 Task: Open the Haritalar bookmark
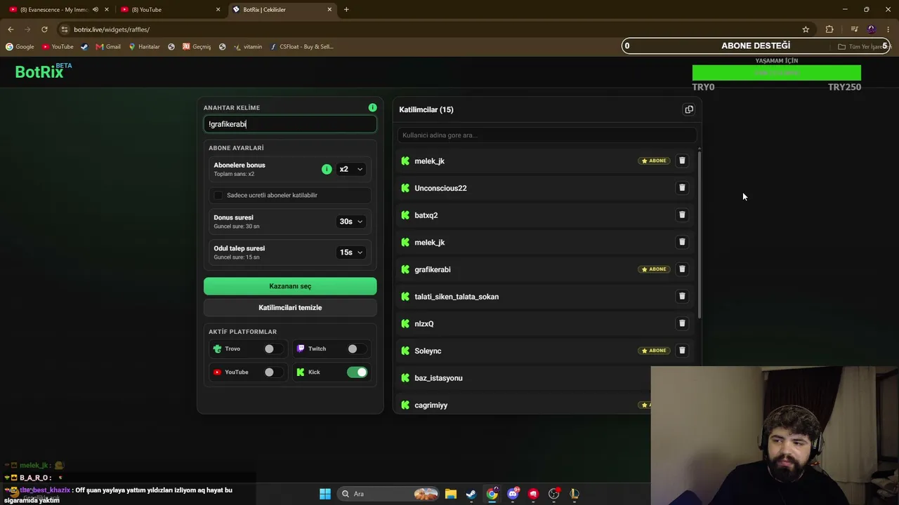point(144,47)
